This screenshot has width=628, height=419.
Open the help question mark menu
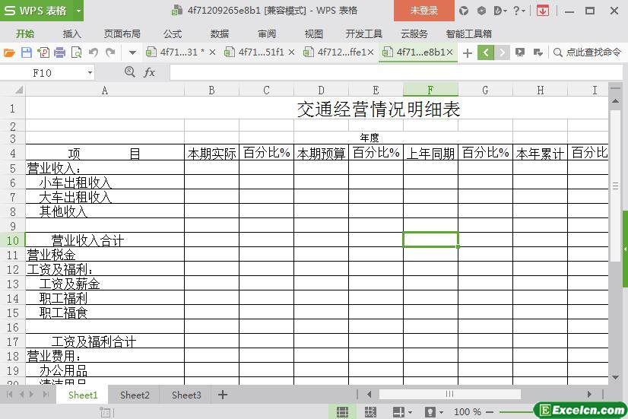(519, 11)
